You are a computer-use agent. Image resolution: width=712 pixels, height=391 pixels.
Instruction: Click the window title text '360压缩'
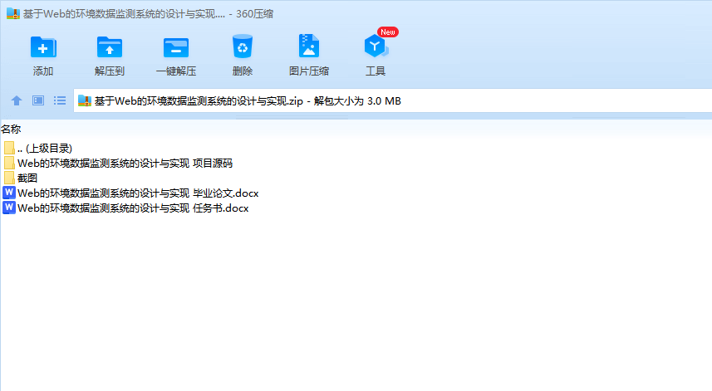(x=254, y=14)
